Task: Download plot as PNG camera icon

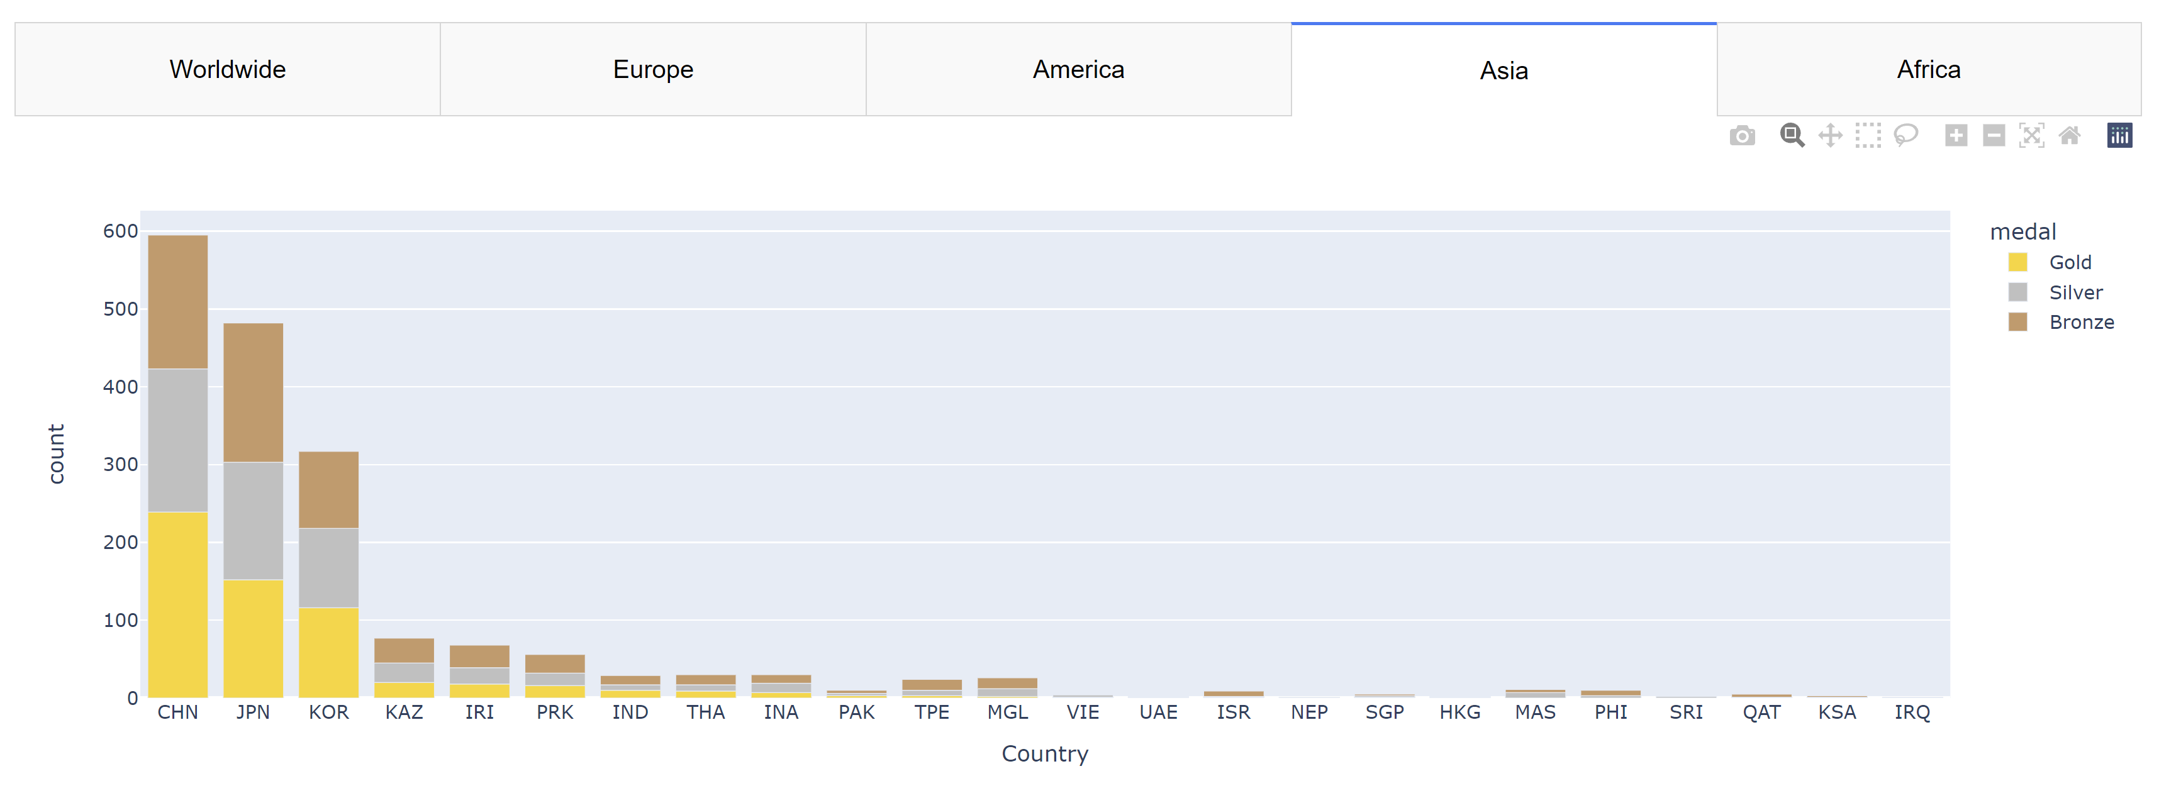Action: pyautogui.click(x=1742, y=136)
